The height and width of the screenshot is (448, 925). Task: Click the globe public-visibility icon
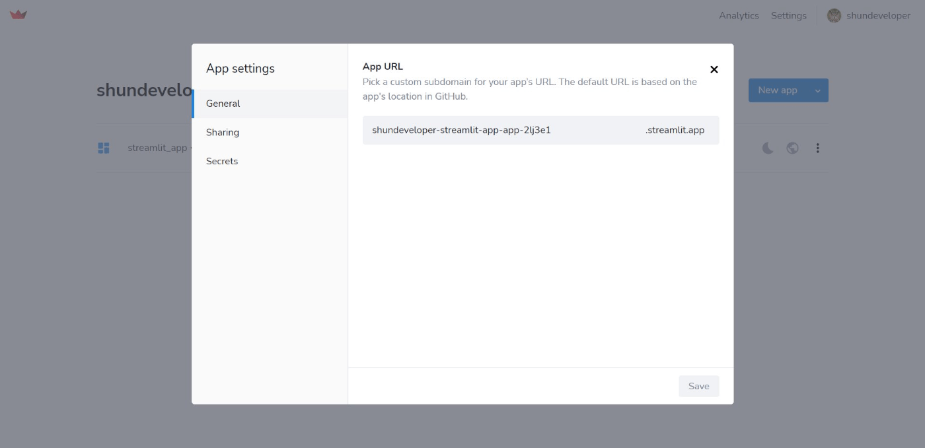[x=792, y=148]
